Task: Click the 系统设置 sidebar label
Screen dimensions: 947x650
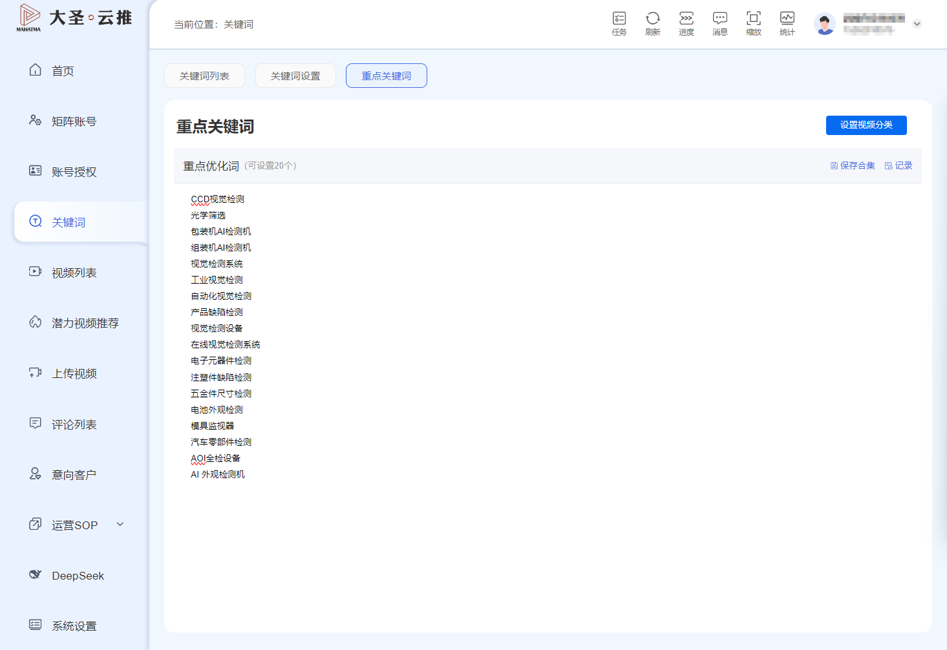Action: (x=74, y=626)
